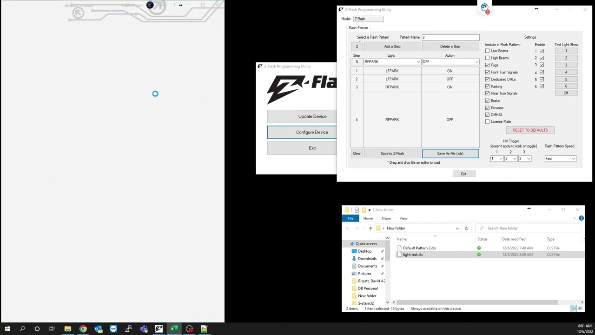Screen dimensions: 595x335
Task: Open TeamViewer from the taskbar
Action: click(x=113, y=329)
